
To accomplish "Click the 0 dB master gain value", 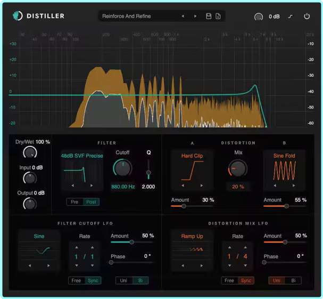I will 274,17.
